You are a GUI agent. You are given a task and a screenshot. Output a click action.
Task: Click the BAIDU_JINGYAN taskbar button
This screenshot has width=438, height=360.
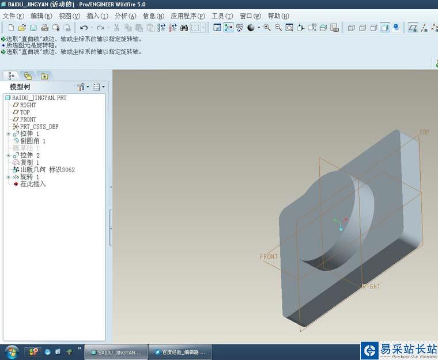(x=115, y=351)
